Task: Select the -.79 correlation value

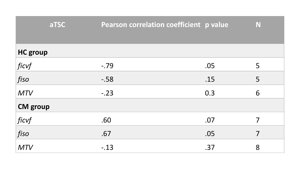Action: [107, 66]
